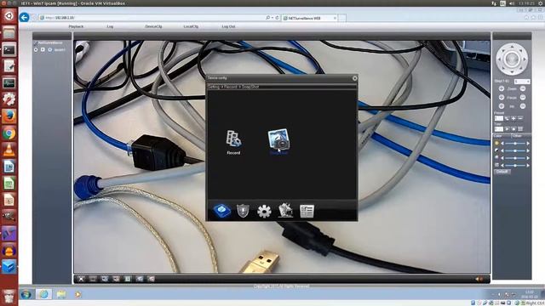Screen dimensions: 545x306
Task: Open the LocalCfg menu
Action: click(x=191, y=26)
